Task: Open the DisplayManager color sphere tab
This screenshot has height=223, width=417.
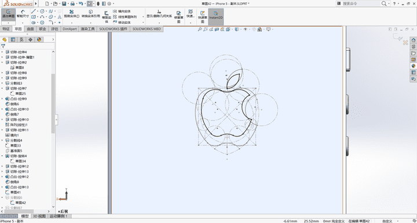Action: pos(39,39)
